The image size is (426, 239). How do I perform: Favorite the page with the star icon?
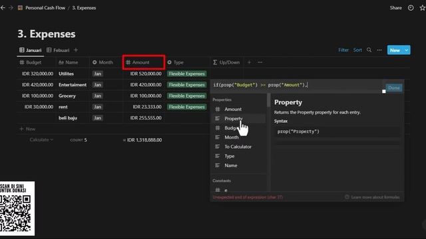pos(422,8)
